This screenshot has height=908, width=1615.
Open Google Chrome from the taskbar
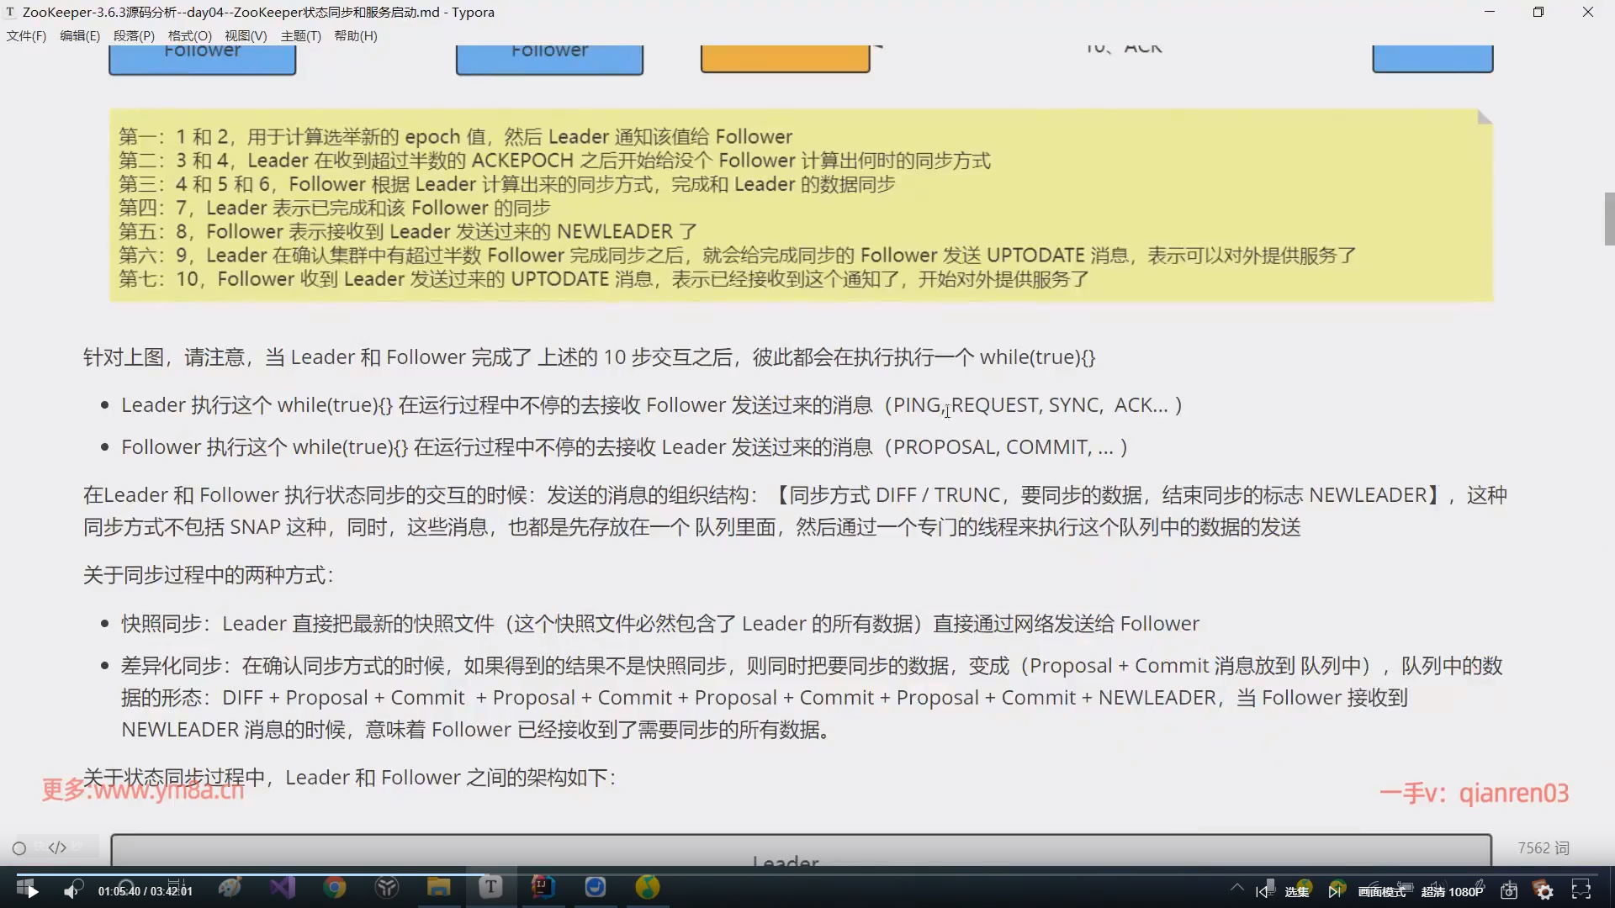pyautogui.click(x=335, y=887)
